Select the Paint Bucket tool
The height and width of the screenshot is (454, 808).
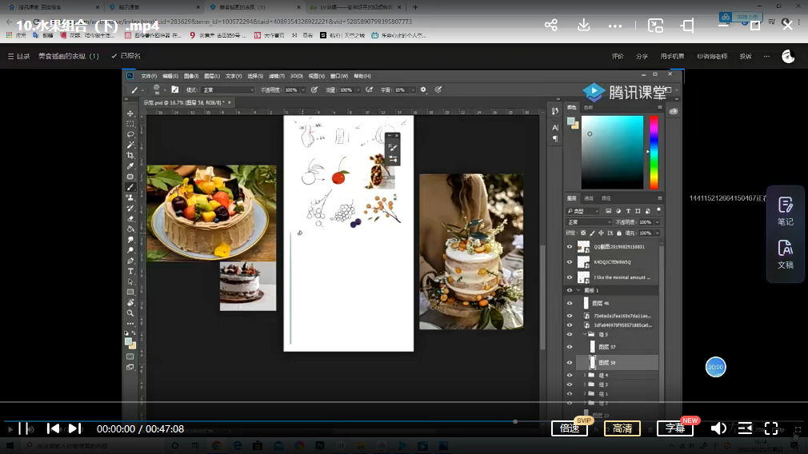click(x=130, y=229)
